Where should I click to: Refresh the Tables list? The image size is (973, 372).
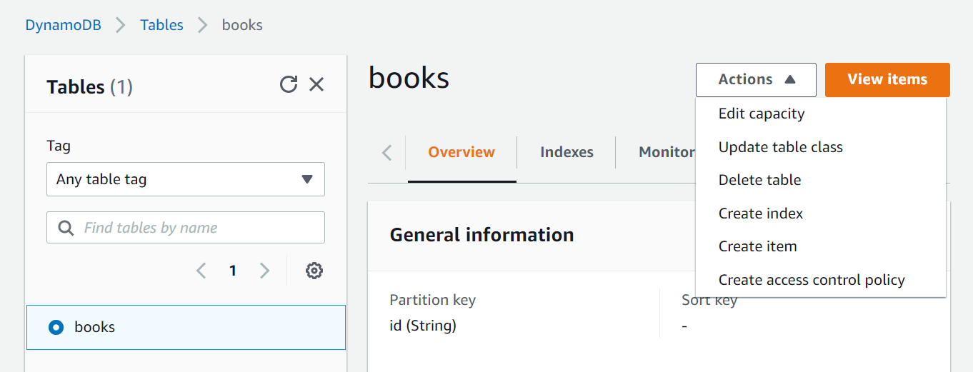point(289,85)
